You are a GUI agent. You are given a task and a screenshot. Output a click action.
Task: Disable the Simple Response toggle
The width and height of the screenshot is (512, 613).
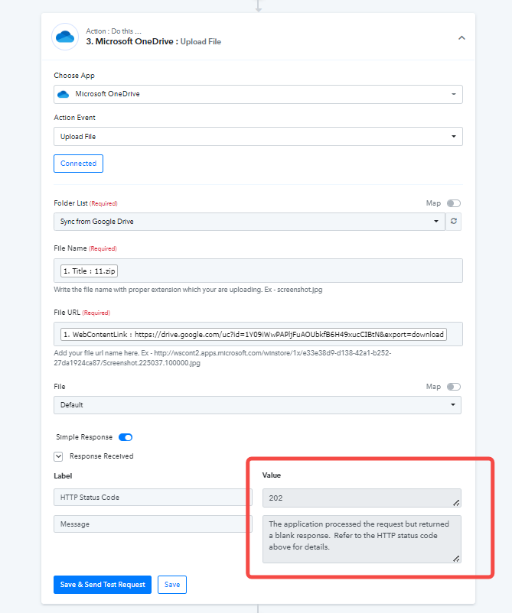coord(126,437)
